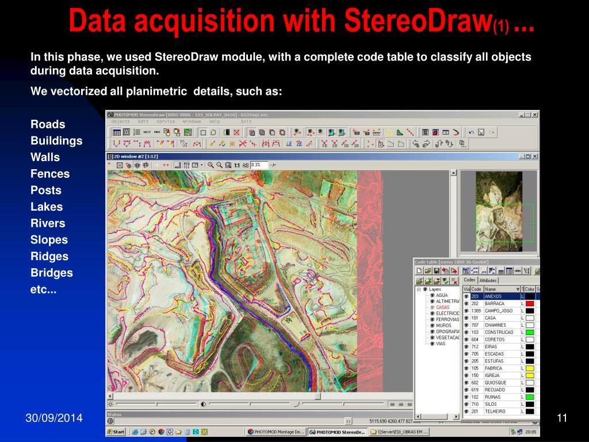Click the zoom percentage field showing 8.3%

click(x=259, y=165)
